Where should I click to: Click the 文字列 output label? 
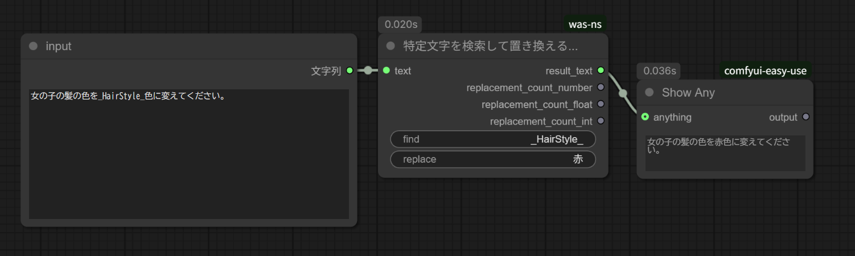(x=326, y=71)
